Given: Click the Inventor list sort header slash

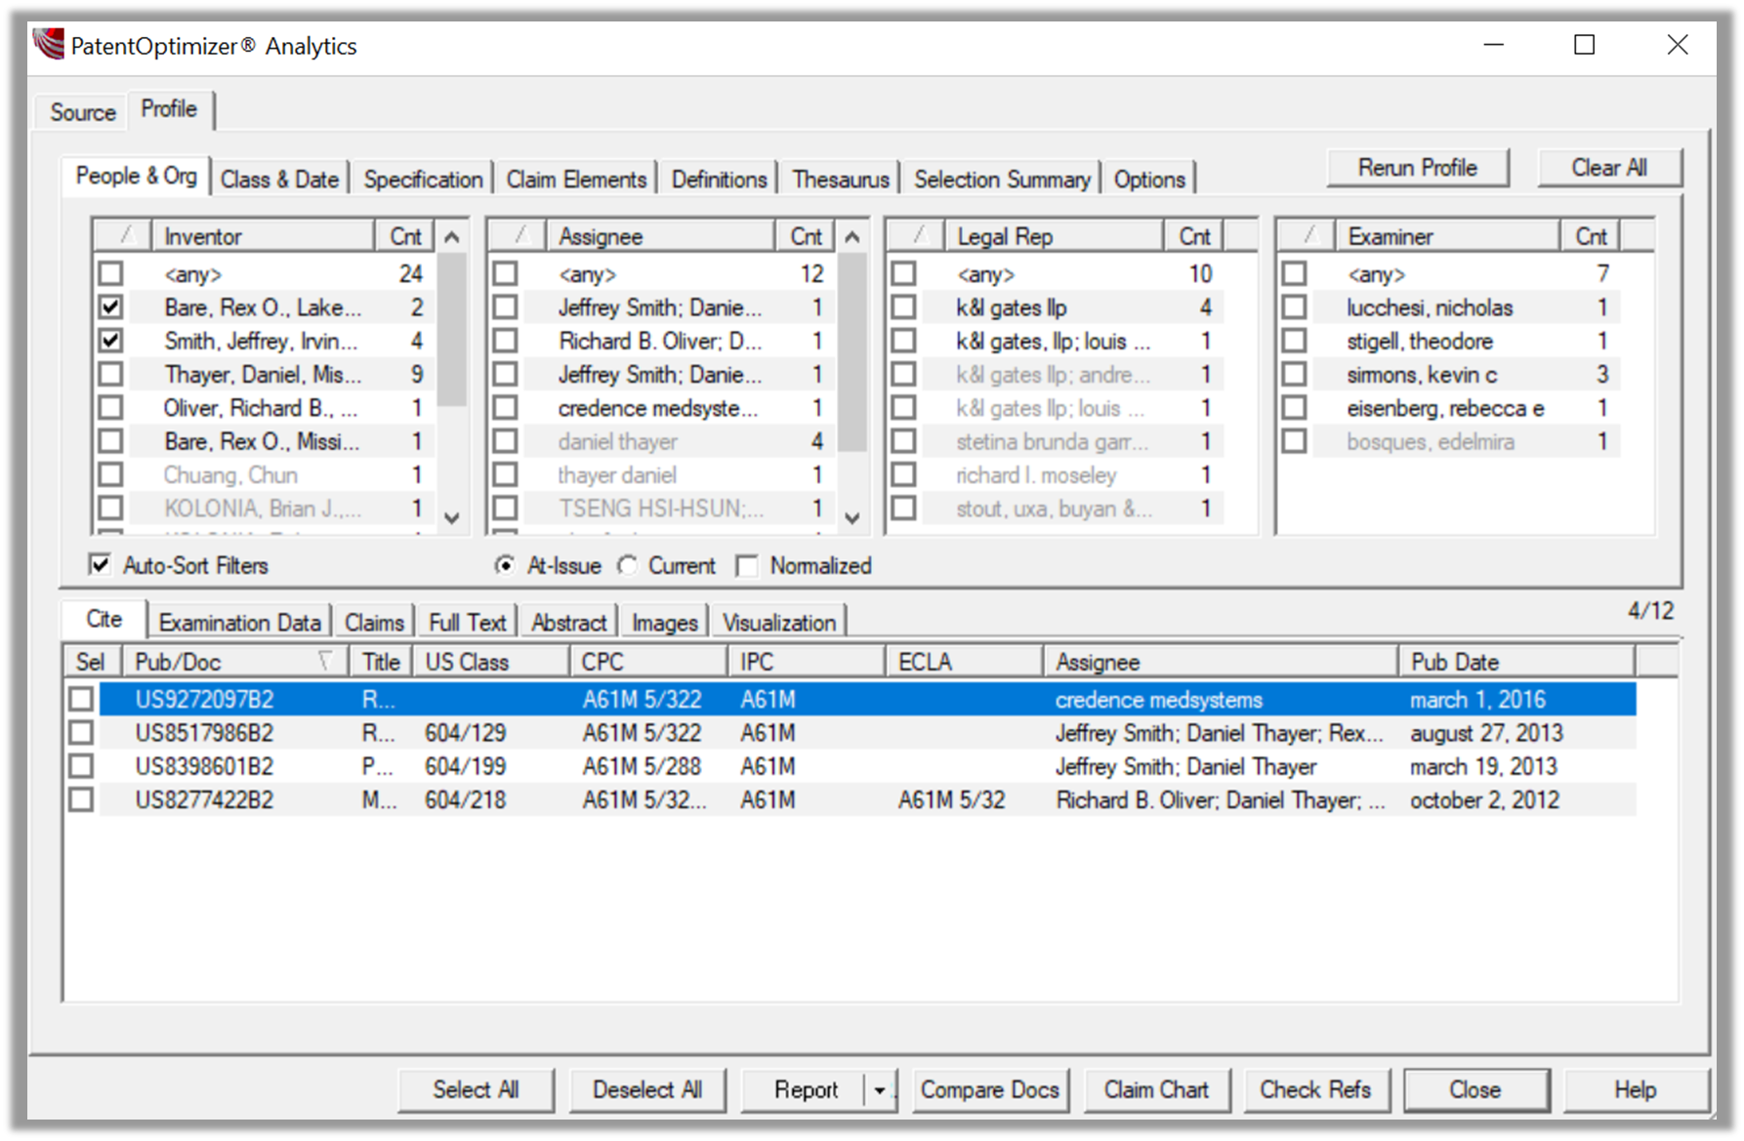Looking at the screenshot, I should pyautogui.click(x=125, y=235).
